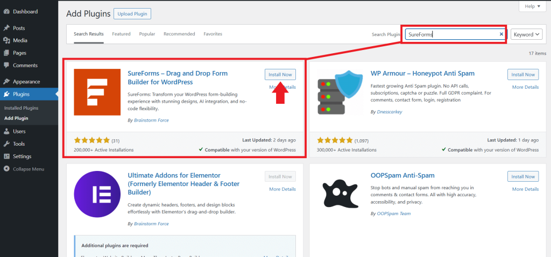
Task: Click the Tools wrench icon
Action: point(6,144)
